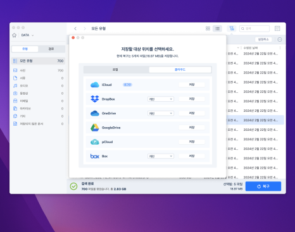Click the 2.83 GB total size text

point(120,189)
